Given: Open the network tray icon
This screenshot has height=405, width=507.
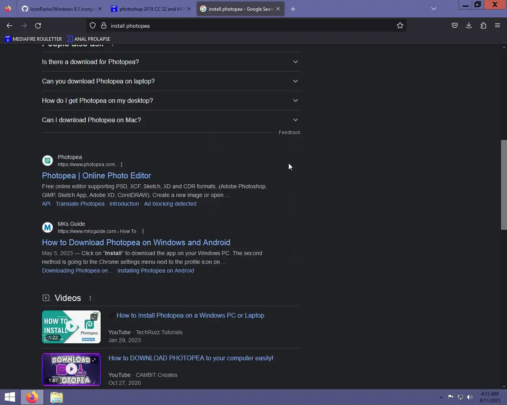Looking at the screenshot, I should [x=460, y=397].
